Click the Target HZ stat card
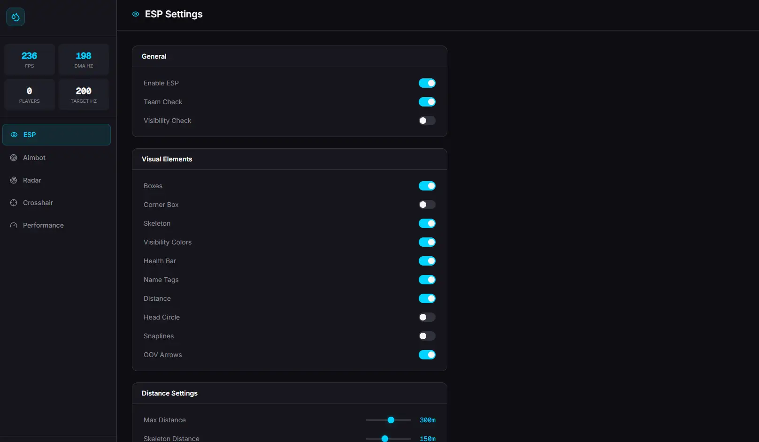759x442 pixels. (84, 95)
